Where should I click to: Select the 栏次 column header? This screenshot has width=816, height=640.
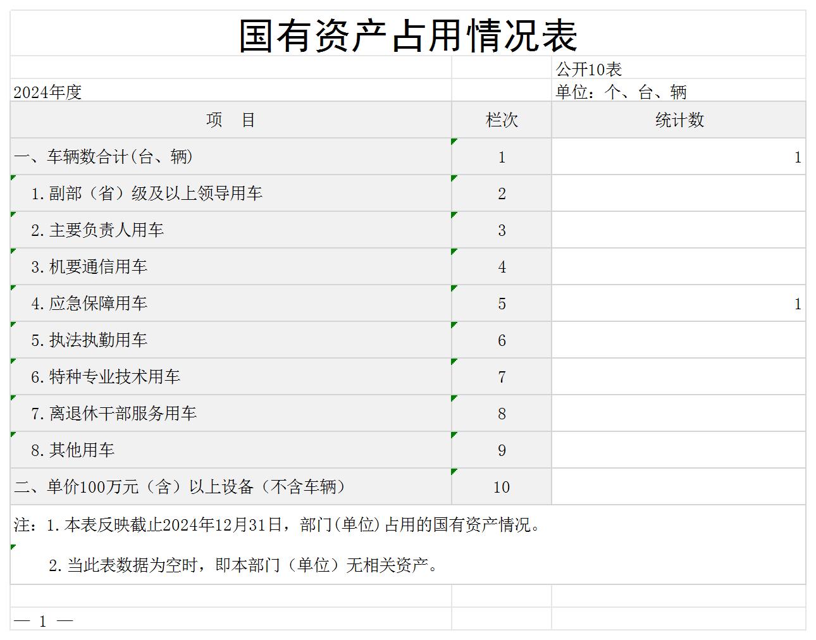(x=502, y=120)
